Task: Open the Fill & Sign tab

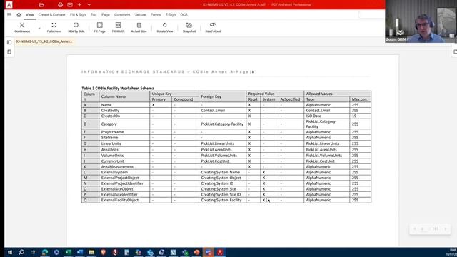Action: coord(78,14)
